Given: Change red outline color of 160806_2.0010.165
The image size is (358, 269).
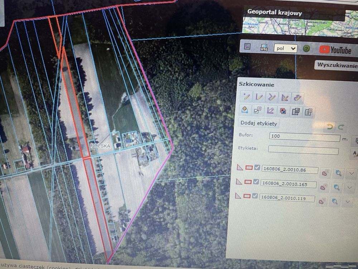Looking at the screenshot, I should pyautogui.click(x=248, y=182).
